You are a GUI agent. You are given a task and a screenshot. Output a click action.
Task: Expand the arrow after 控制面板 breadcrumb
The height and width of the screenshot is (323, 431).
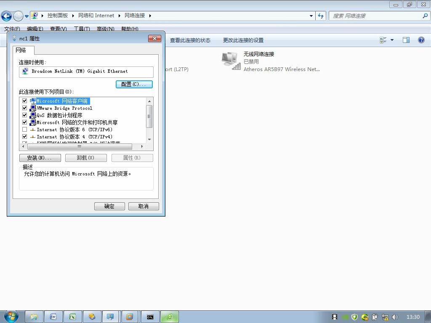pyautogui.click(x=43, y=16)
